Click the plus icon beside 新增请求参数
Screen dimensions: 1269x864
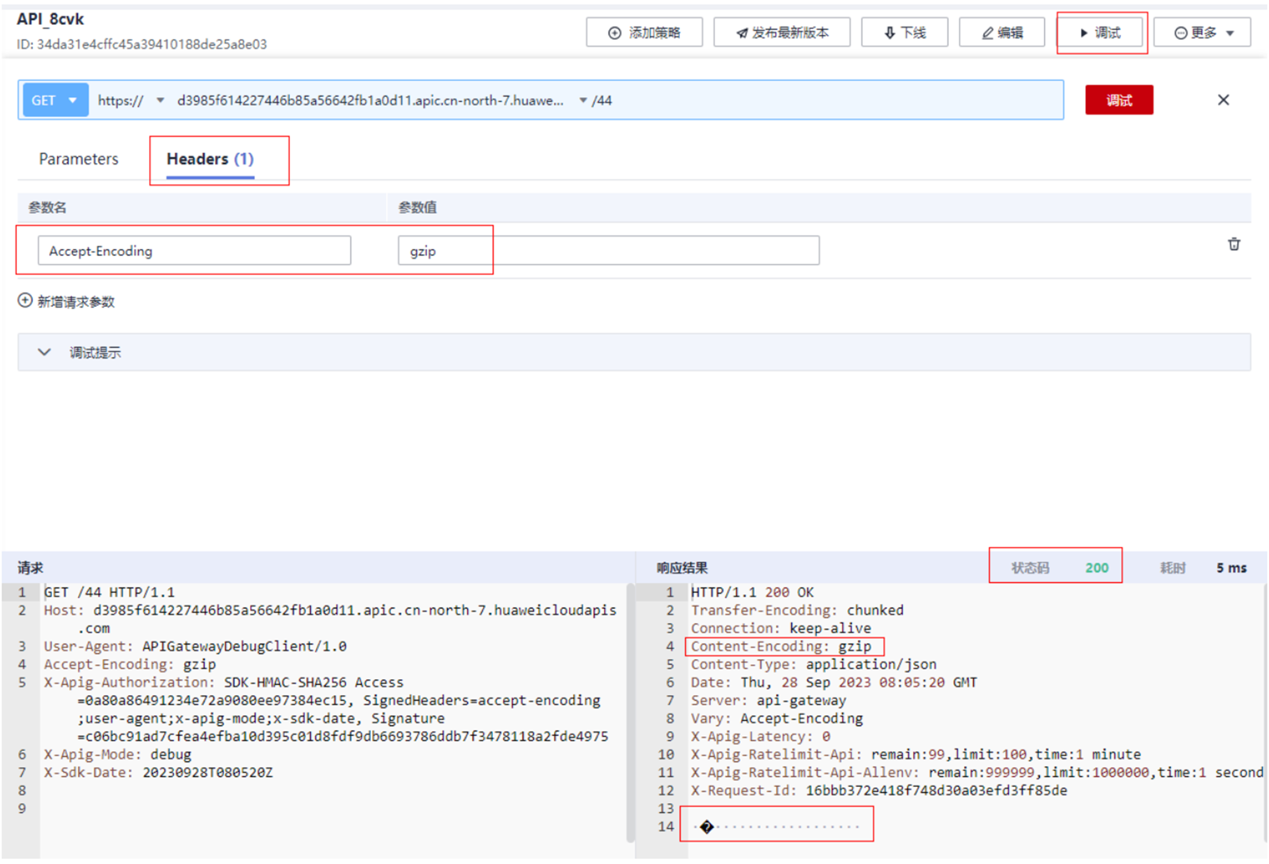tap(25, 301)
